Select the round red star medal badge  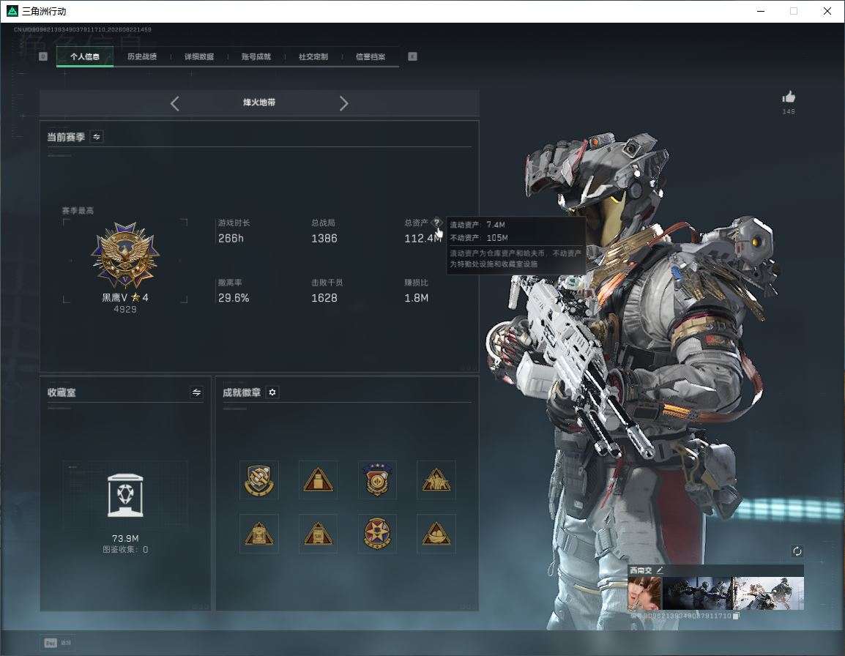(377, 534)
